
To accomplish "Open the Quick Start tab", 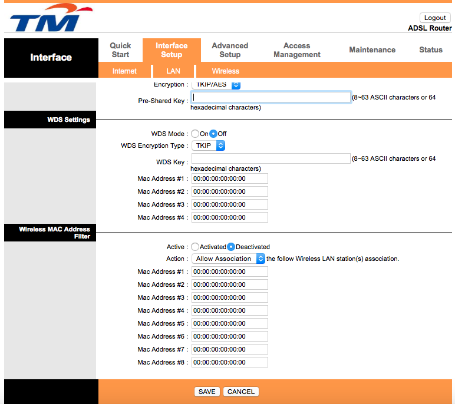I will coord(120,50).
